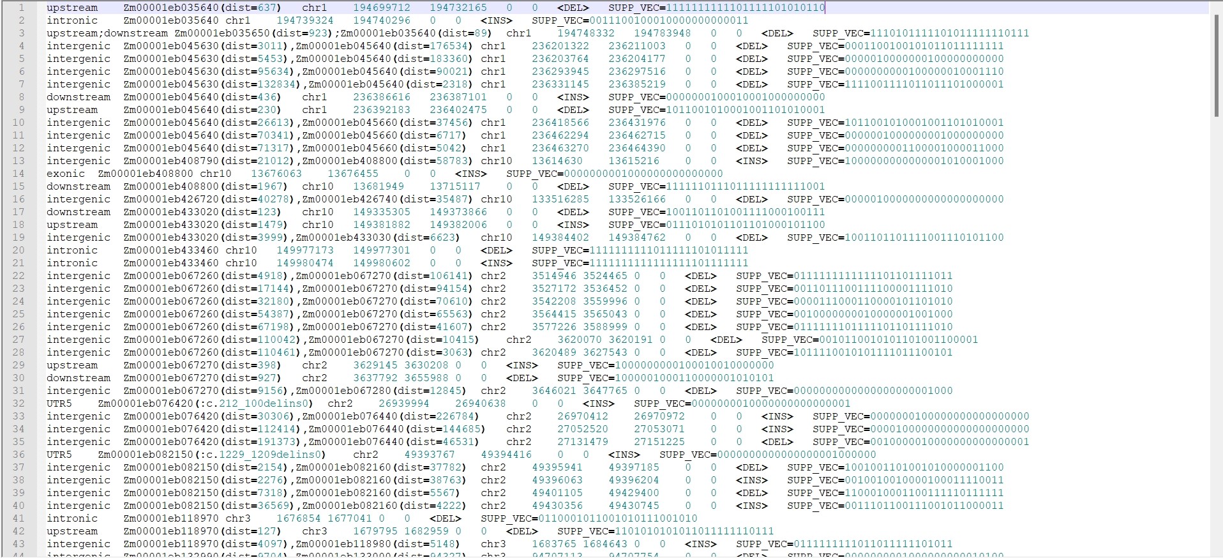Click coordinate 26970412
Screen dimensions: 1223x558
pos(583,416)
